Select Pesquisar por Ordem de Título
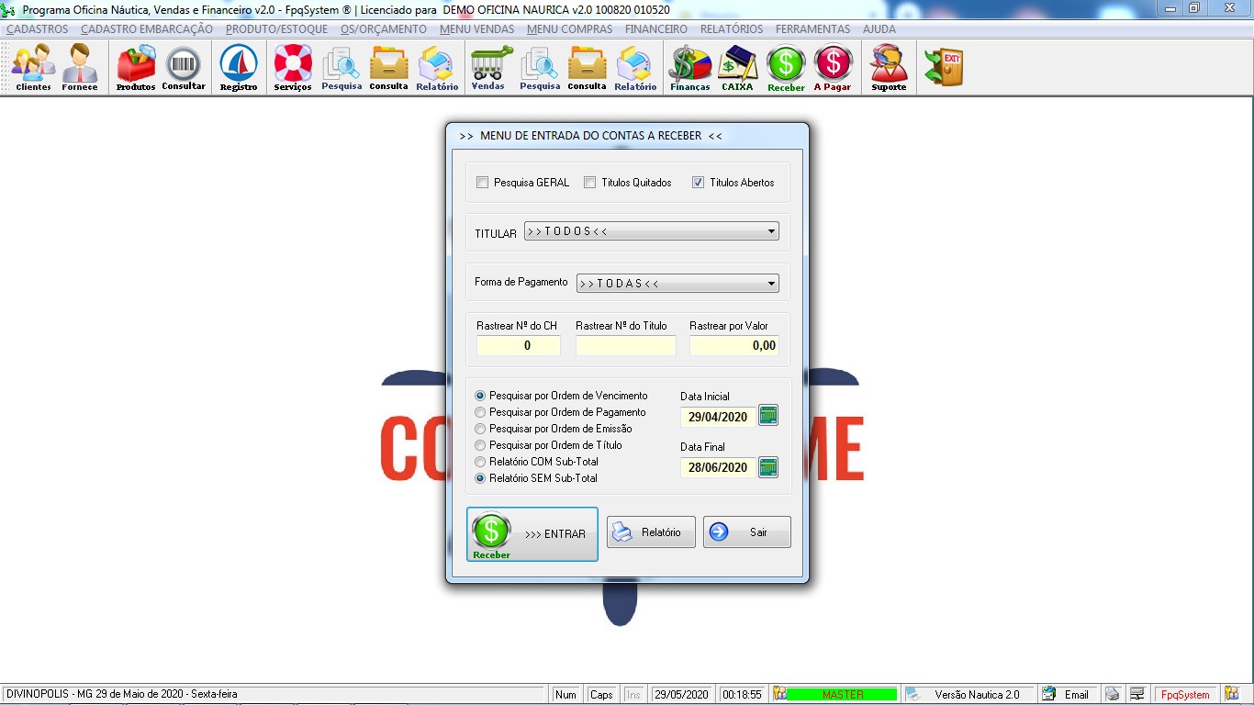The height and width of the screenshot is (705, 1254). (548, 445)
